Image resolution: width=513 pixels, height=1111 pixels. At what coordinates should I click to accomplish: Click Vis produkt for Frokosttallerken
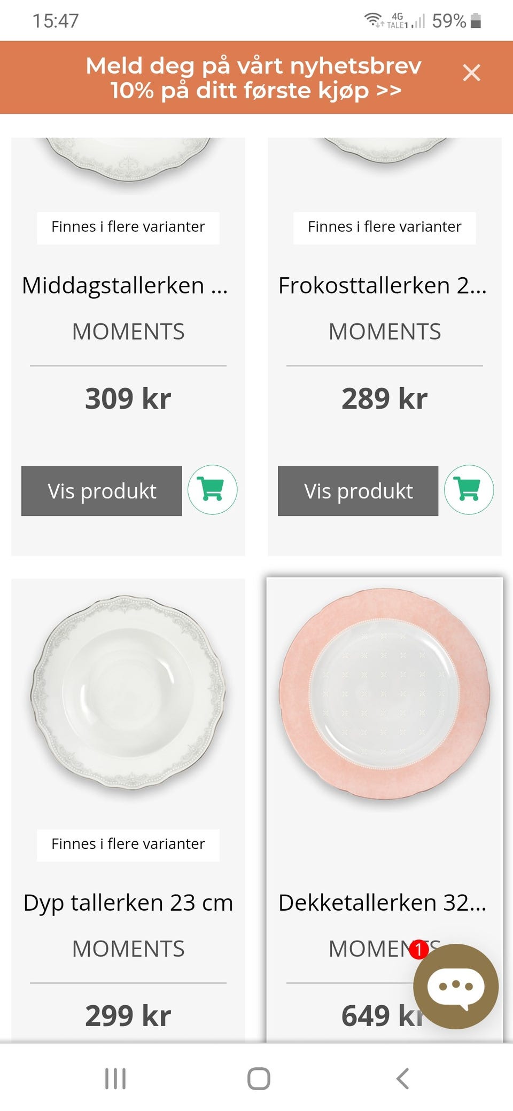click(358, 491)
